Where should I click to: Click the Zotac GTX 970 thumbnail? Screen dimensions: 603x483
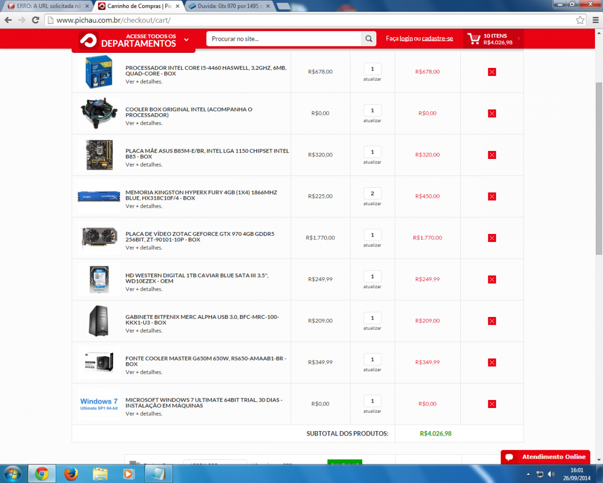pyautogui.click(x=99, y=238)
